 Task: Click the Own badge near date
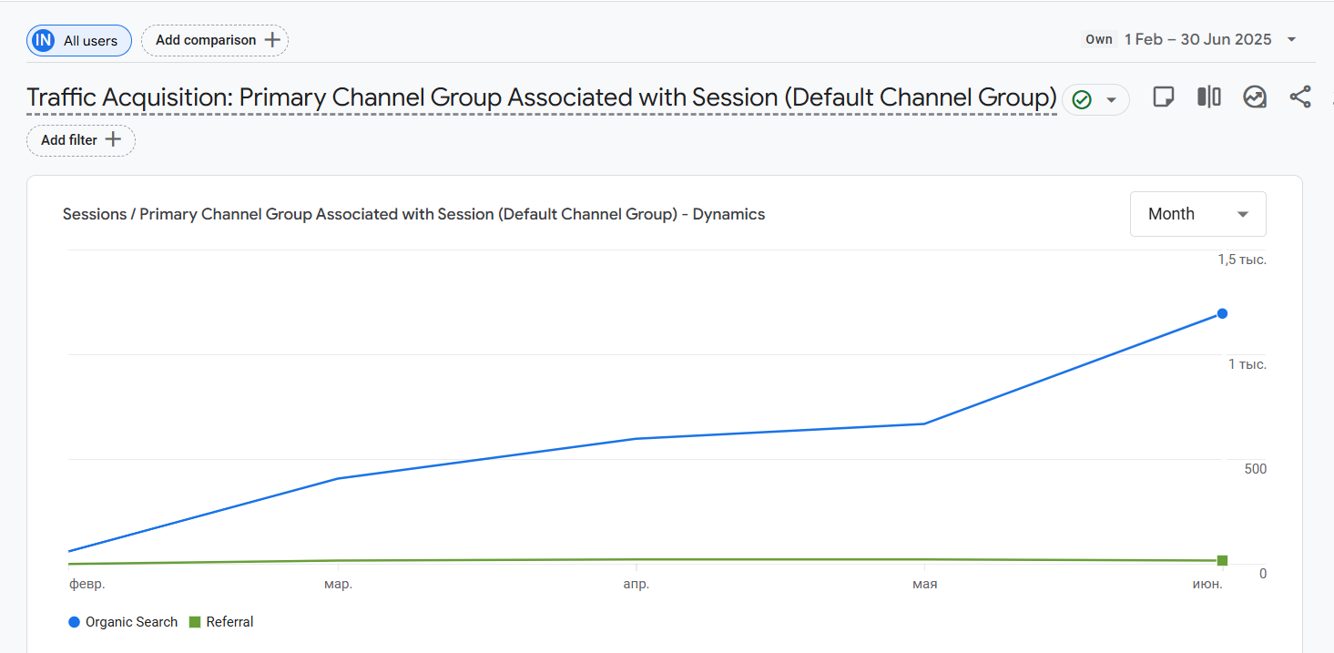pos(1099,39)
